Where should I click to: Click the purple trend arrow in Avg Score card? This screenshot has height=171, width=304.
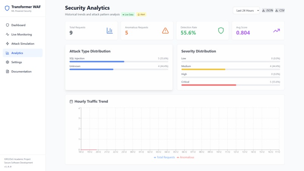click(276, 31)
